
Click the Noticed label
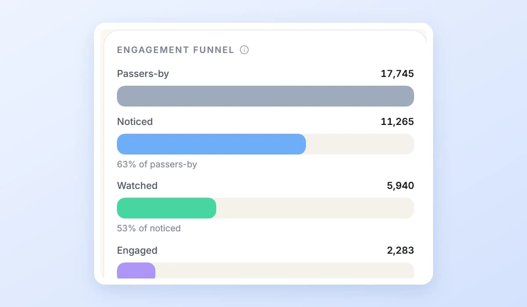[x=135, y=121]
